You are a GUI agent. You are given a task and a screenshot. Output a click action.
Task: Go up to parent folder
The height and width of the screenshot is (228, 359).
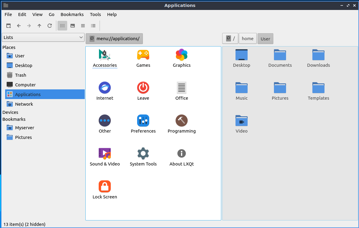coord(39,26)
